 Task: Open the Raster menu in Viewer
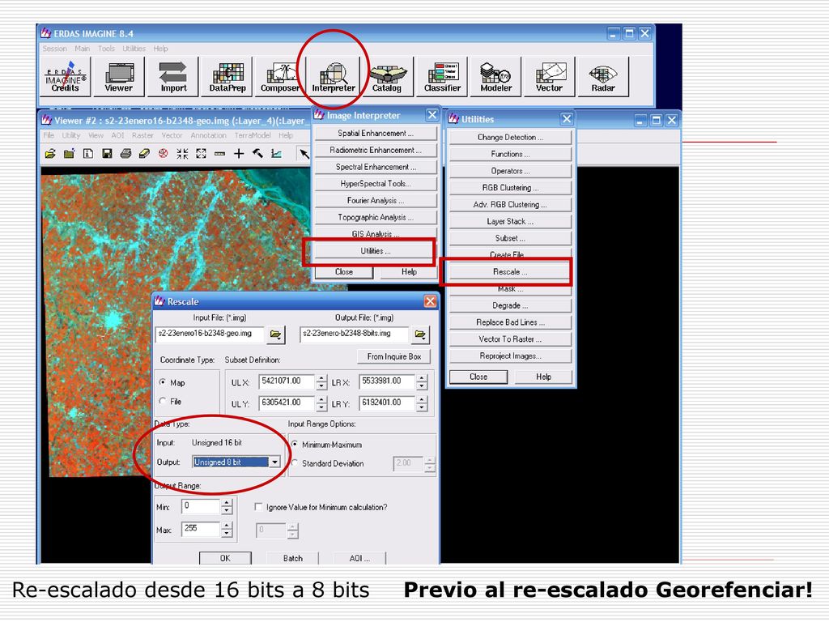point(142,135)
